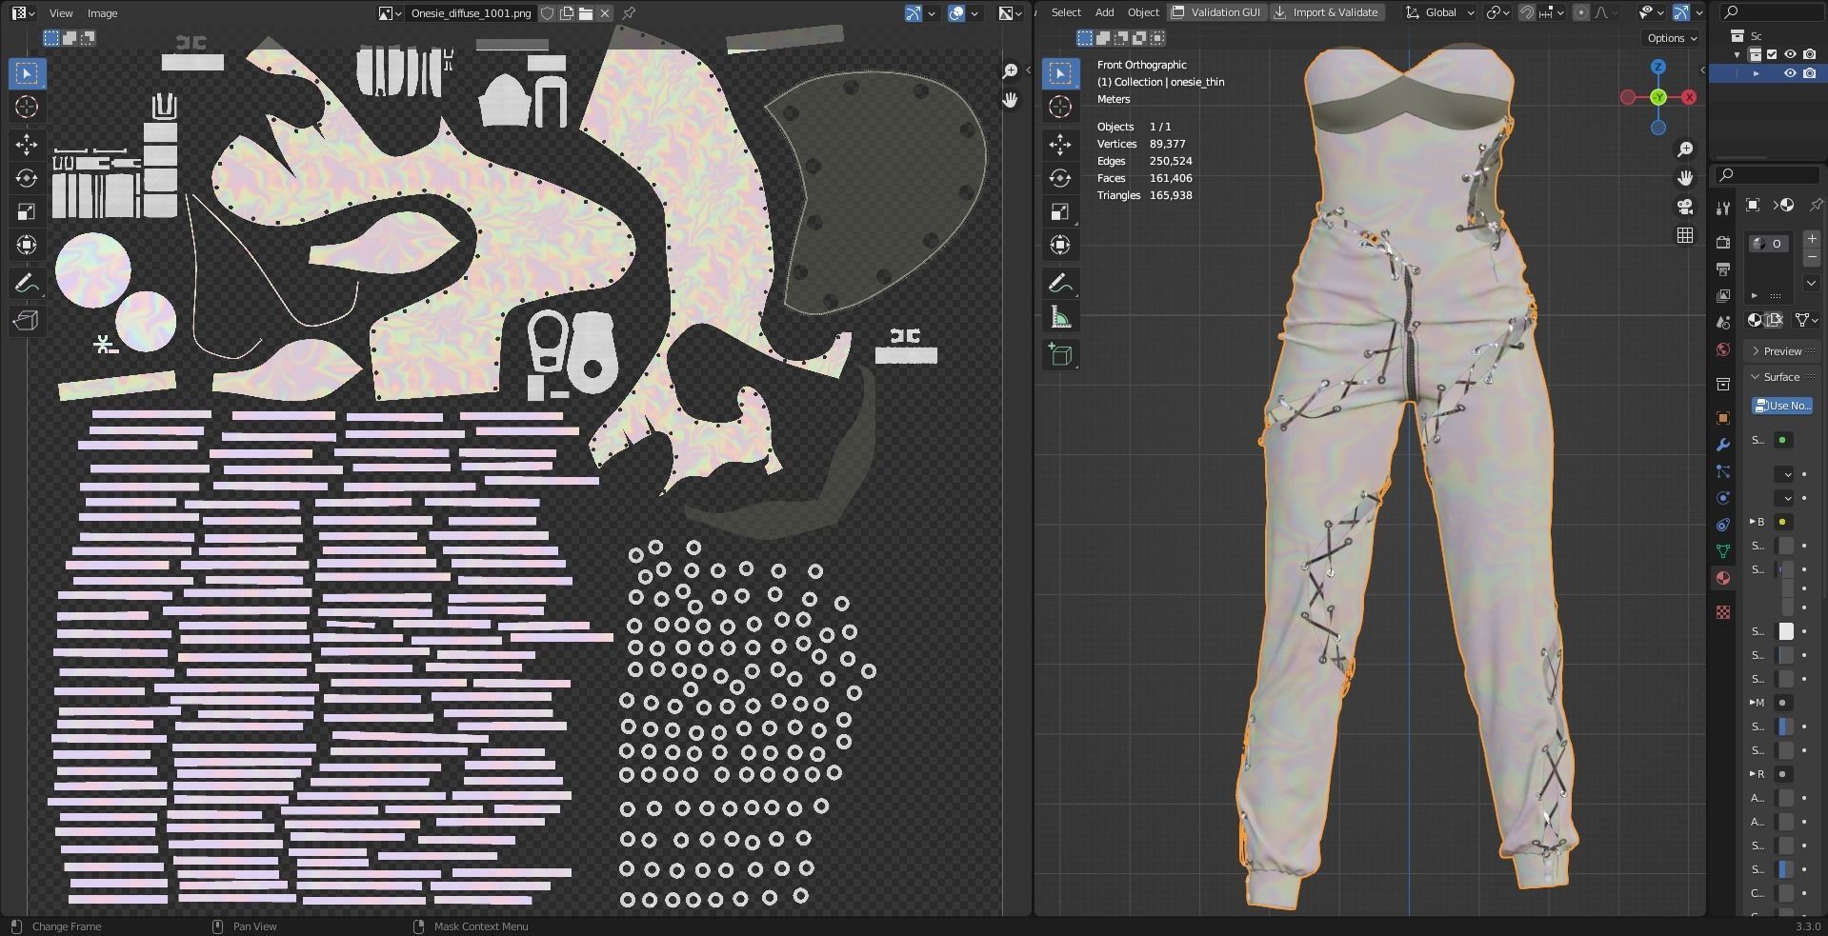
Task: Toggle Use Nodes for the material
Action: [x=1781, y=406]
